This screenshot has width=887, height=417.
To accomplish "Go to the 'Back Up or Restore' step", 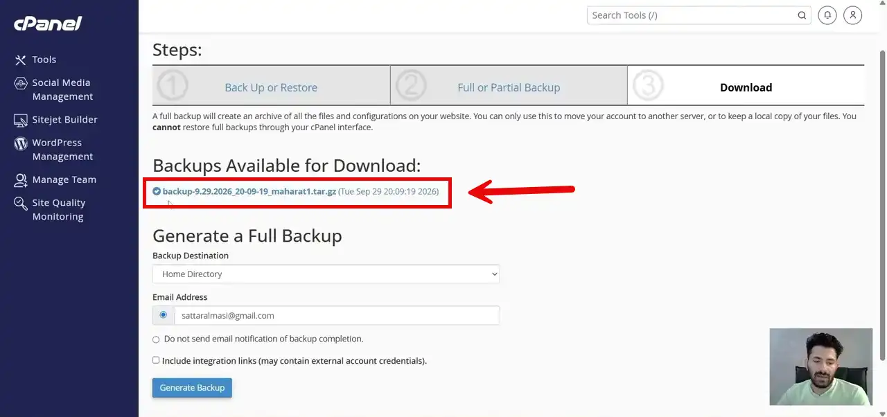I will [271, 88].
